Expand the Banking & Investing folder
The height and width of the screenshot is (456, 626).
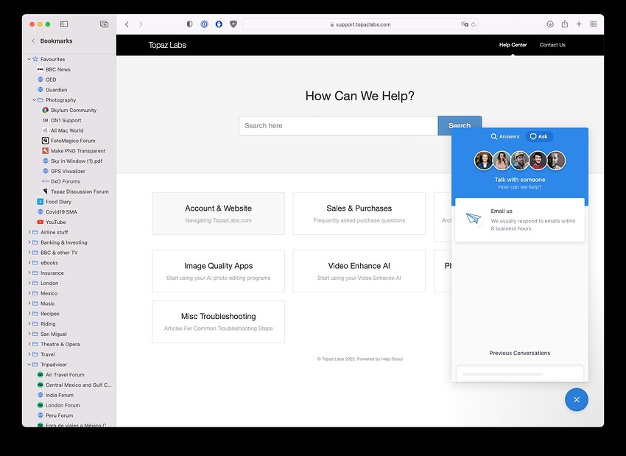click(x=29, y=242)
